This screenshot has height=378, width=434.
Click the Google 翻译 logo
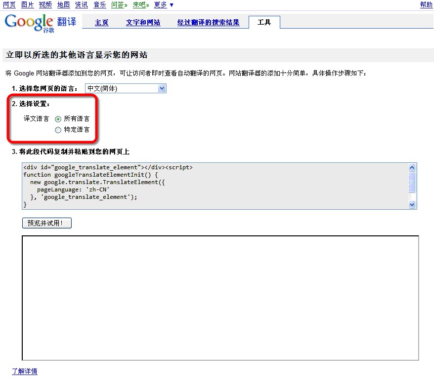click(41, 23)
